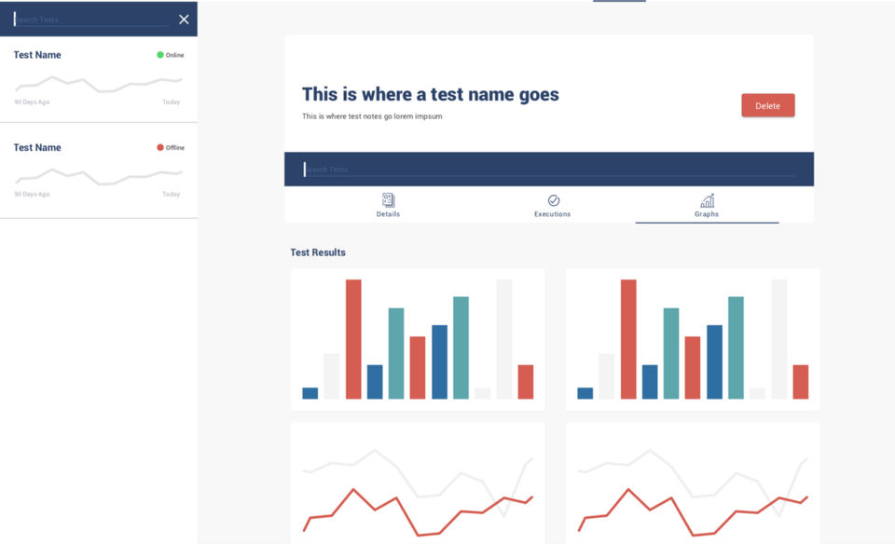Image resolution: width=895 pixels, height=544 pixels.
Task: Switch to the Details tab label
Action: coord(388,214)
